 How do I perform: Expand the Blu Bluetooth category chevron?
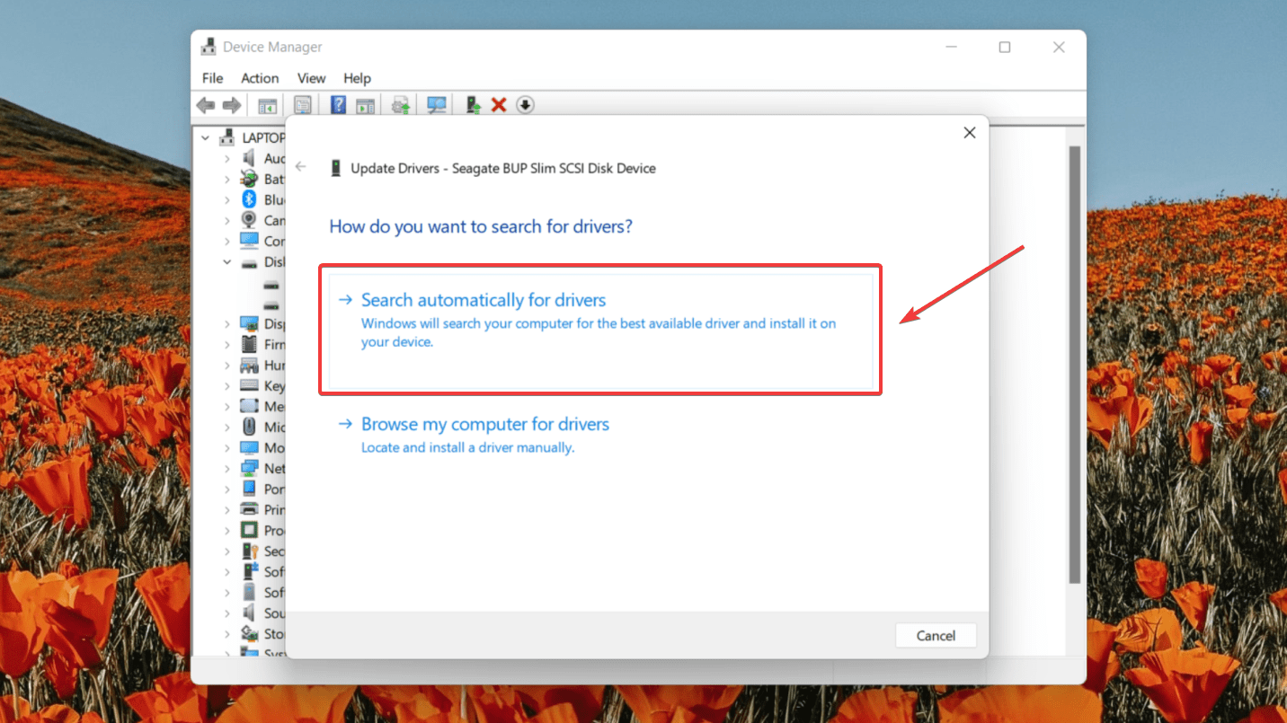[x=227, y=199]
